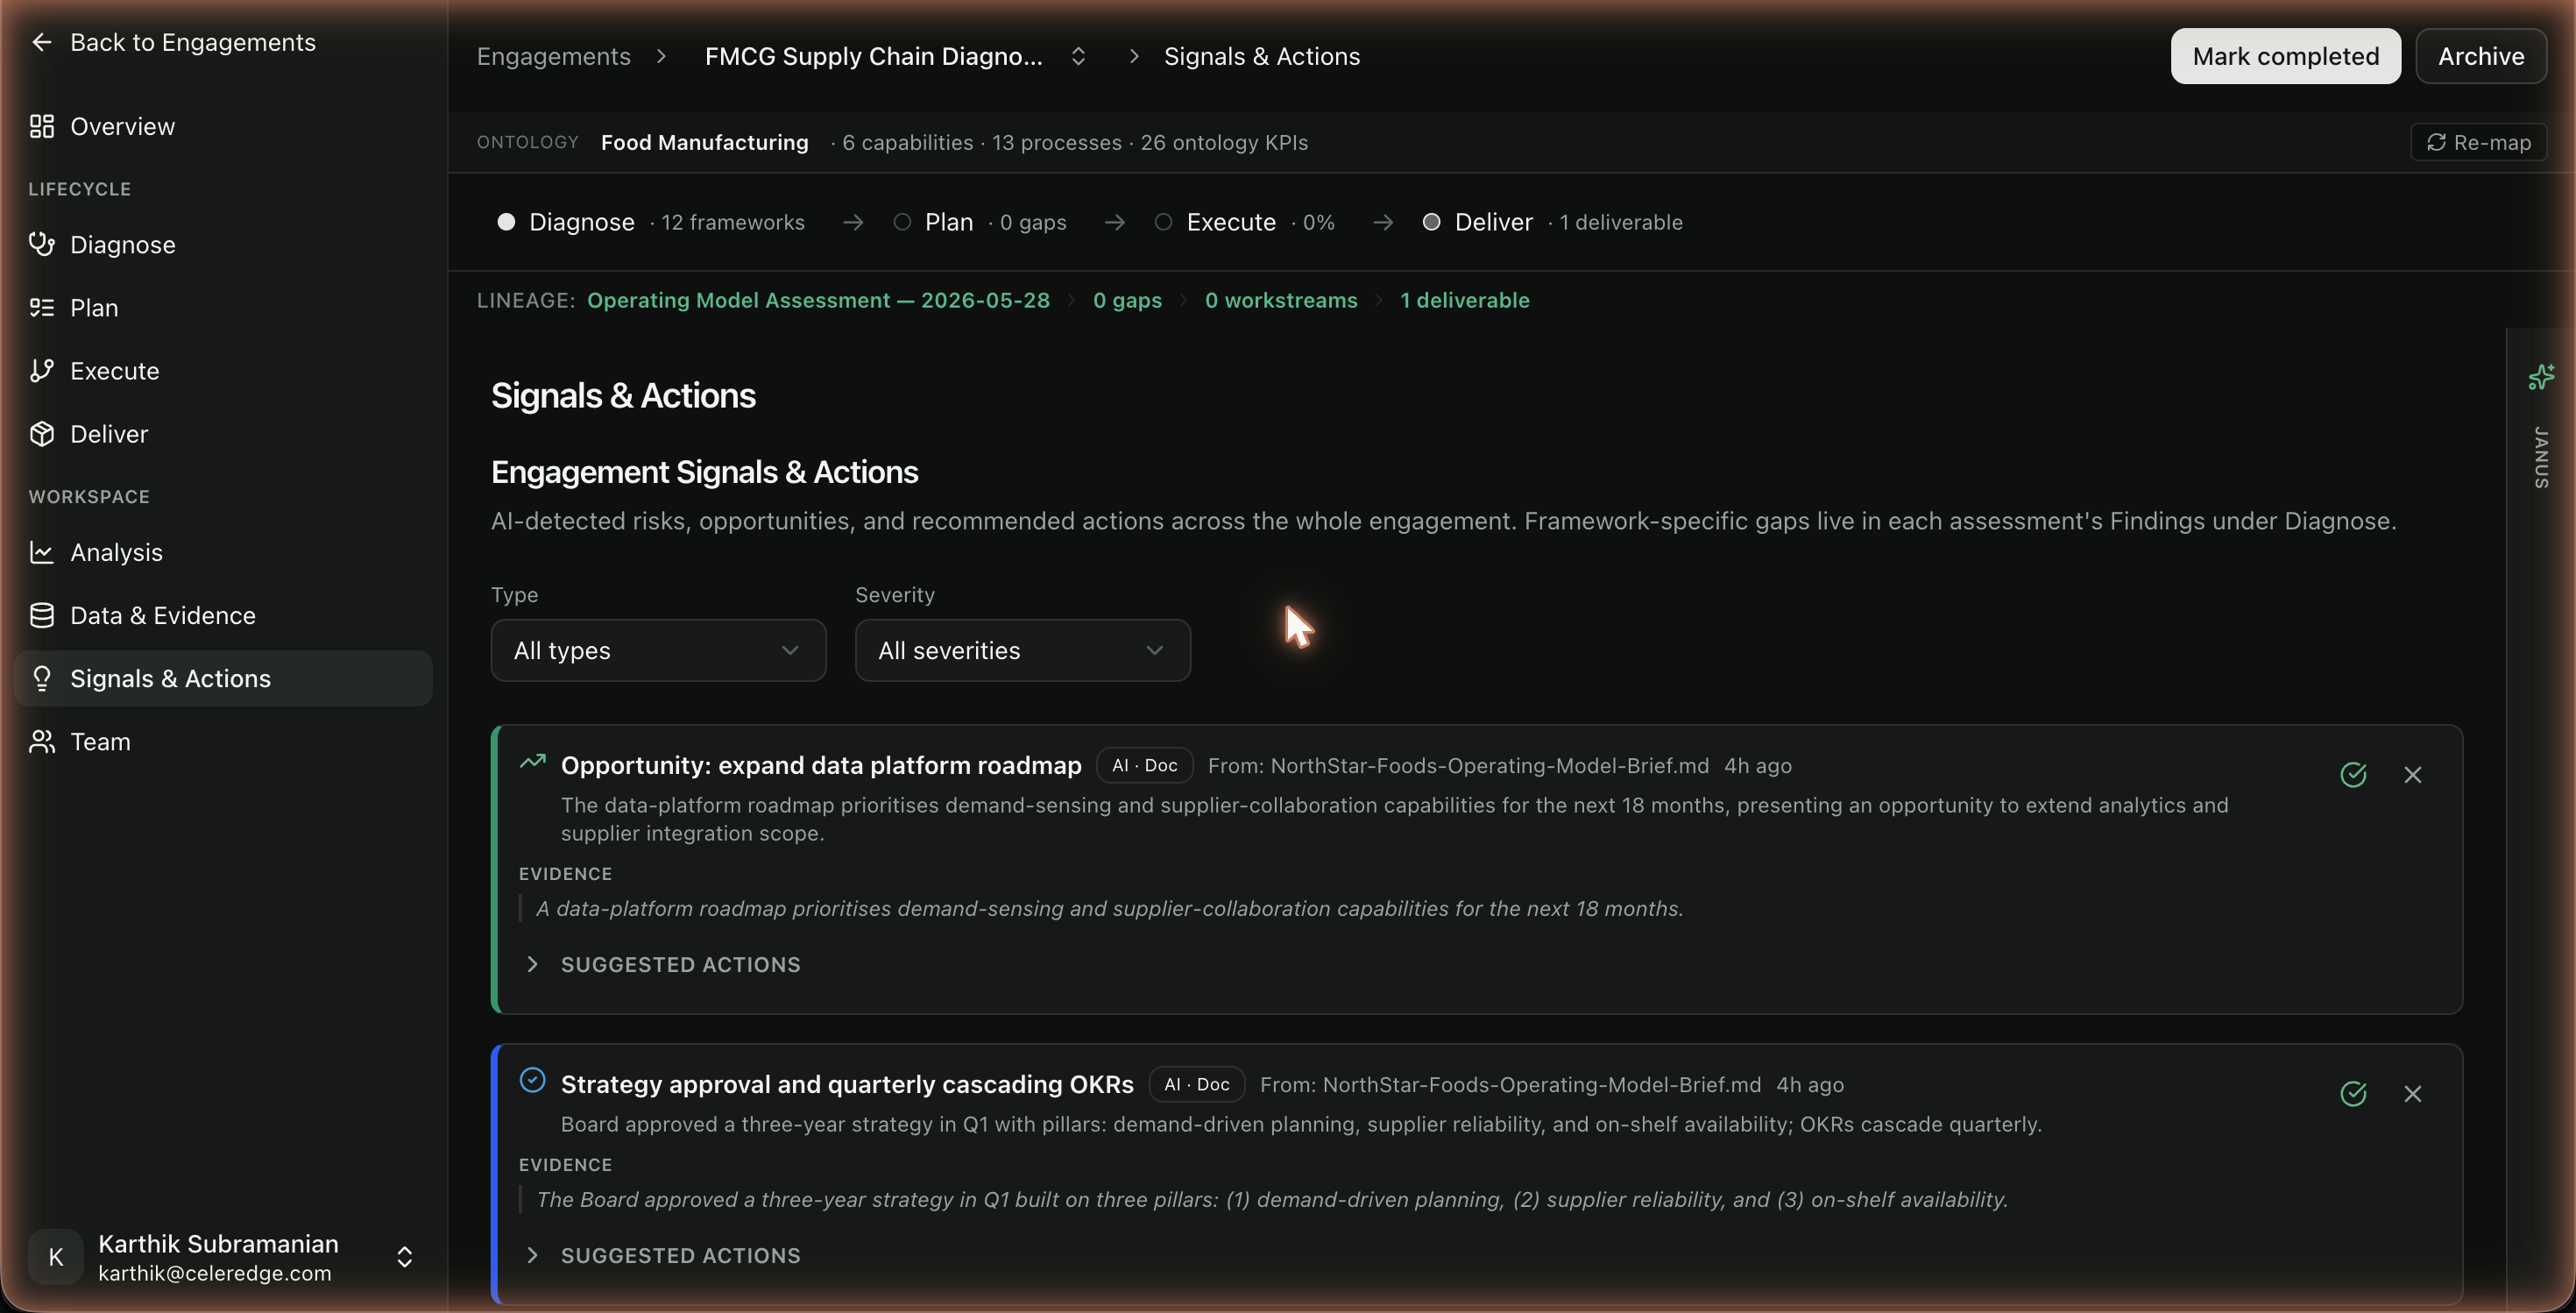Click the Re-map ontology button

2478,142
